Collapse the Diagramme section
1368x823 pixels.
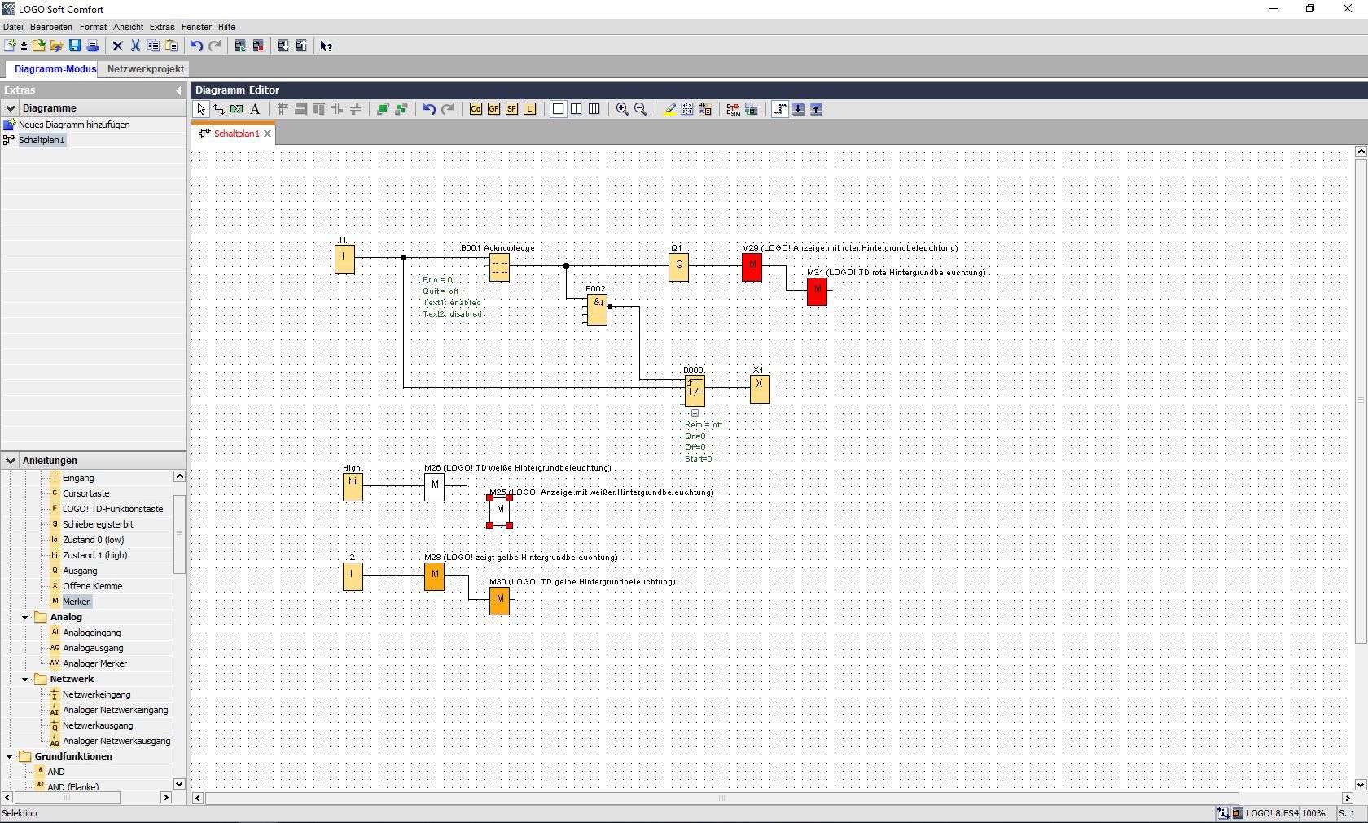[11, 108]
